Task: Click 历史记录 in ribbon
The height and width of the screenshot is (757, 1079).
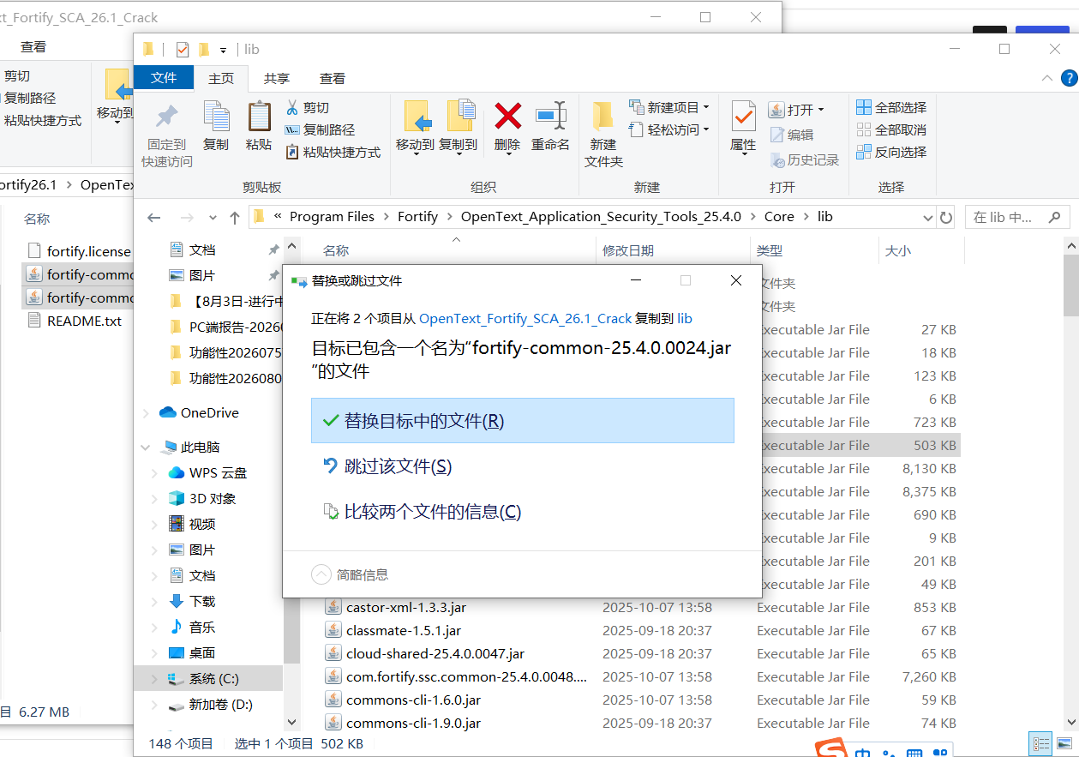Action: tap(804, 160)
